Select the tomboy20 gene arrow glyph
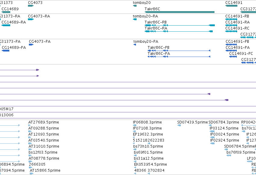256x175 pixels. (135, 6)
